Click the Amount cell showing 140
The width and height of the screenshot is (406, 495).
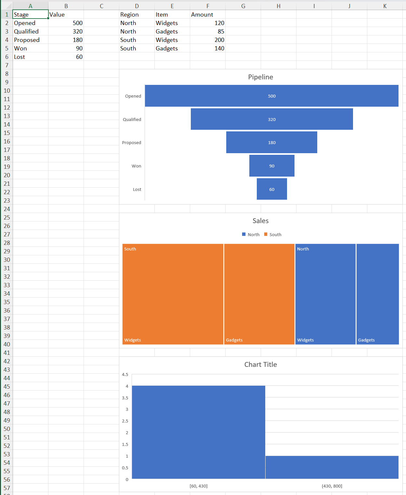[x=208, y=48]
